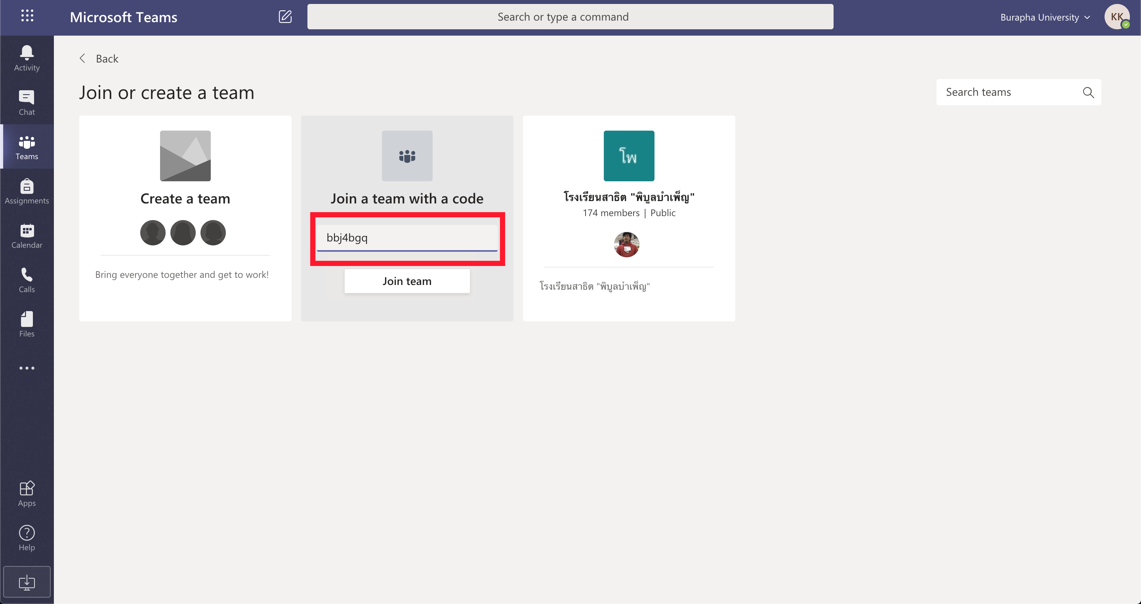The height and width of the screenshot is (604, 1141).
Task: Open Assignments in the sidebar
Action: click(x=27, y=191)
